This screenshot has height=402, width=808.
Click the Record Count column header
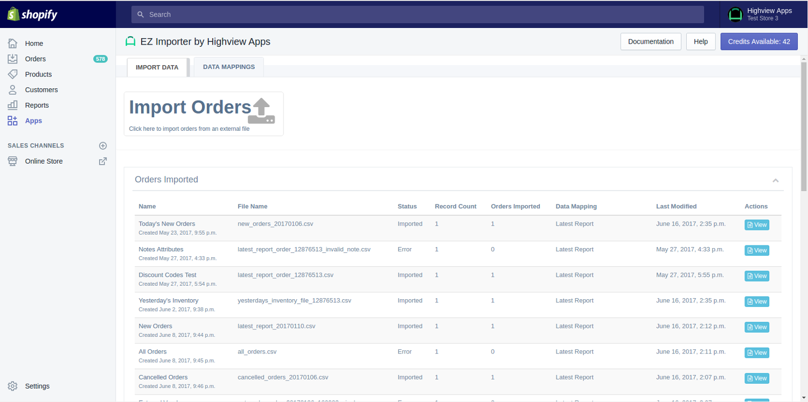pos(456,206)
